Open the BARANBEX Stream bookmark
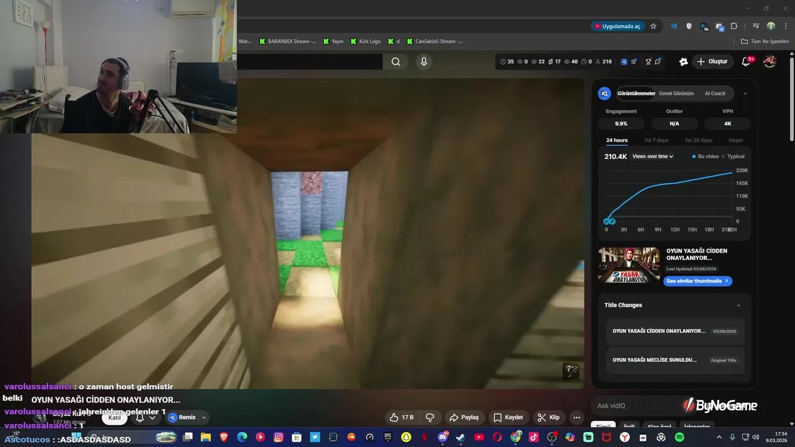This screenshot has width=795, height=447. (x=288, y=42)
